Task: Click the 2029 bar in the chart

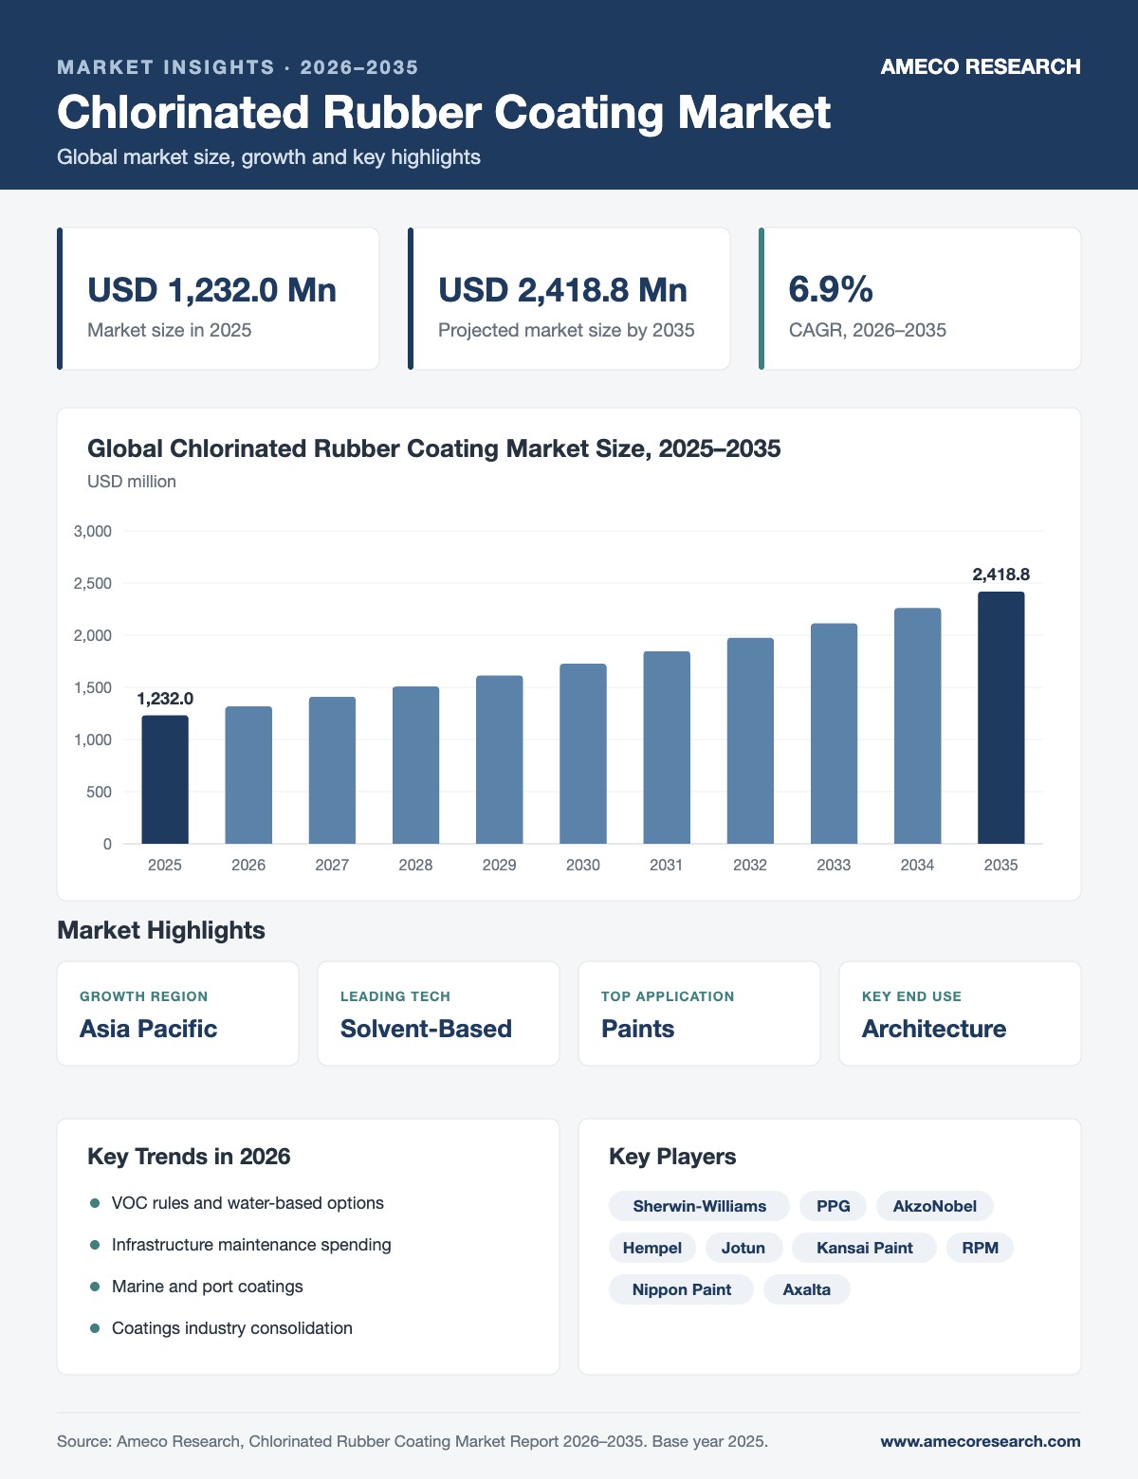Action: pyautogui.click(x=499, y=759)
